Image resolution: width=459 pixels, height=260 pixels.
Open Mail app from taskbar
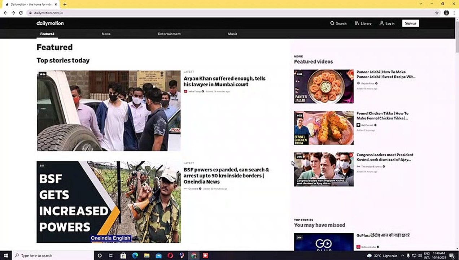pos(158,255)
